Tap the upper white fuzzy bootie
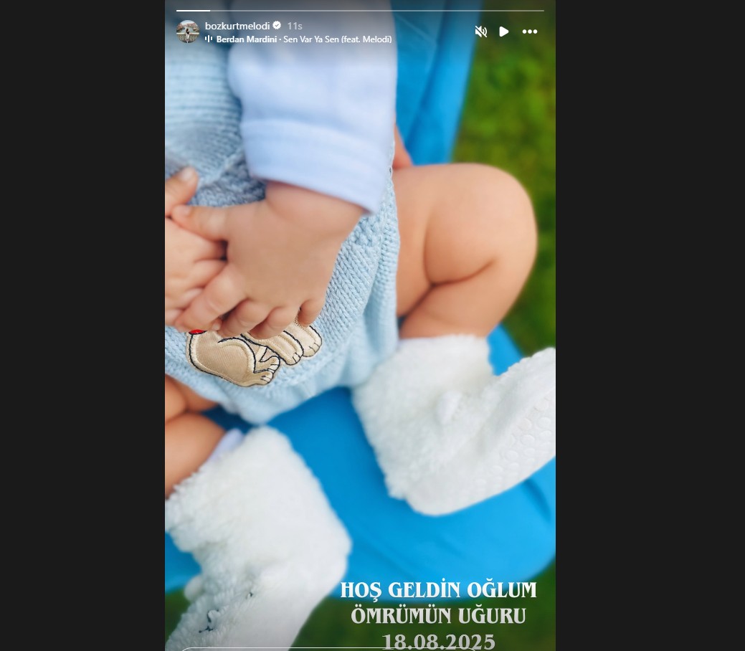This screenshot has width=745, height=651. click(x=455, y=424)
